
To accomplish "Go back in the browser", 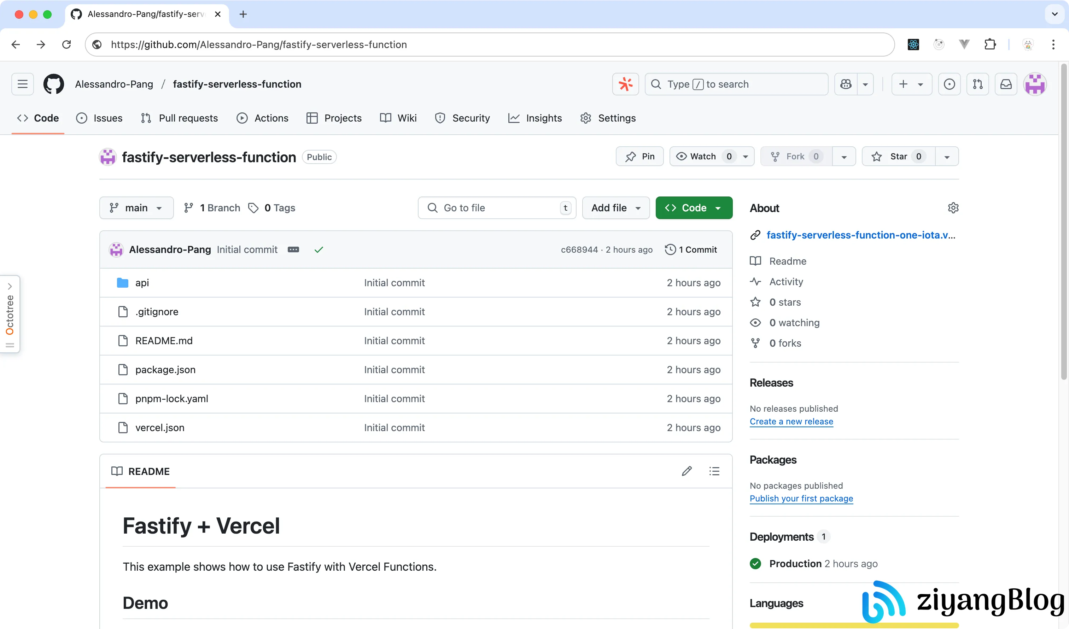I will pyautogui.click(x=16, y=45).
